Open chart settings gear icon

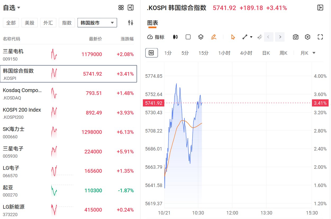(x=307, y=37)
